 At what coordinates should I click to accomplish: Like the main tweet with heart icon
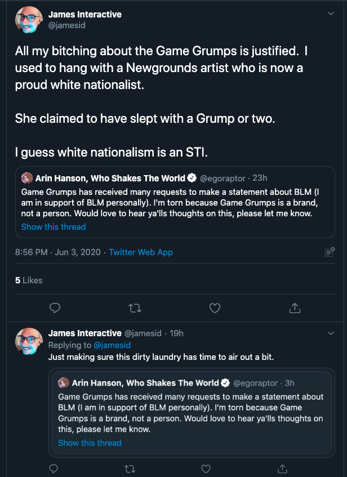click(x=215, y=308)
